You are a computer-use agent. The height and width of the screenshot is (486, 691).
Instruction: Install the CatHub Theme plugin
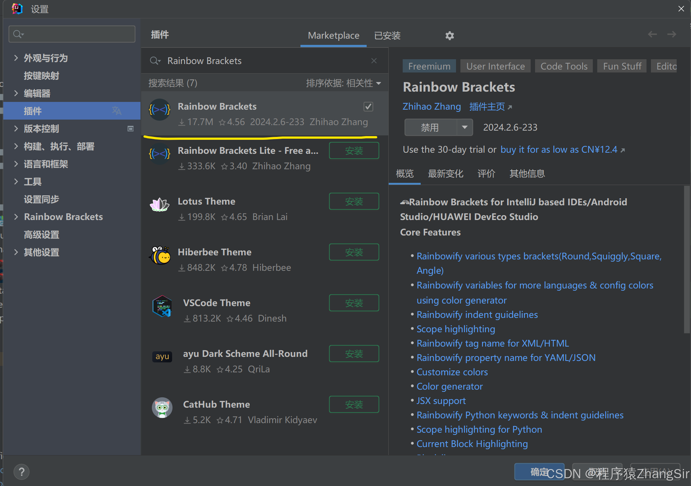[354, 404]
